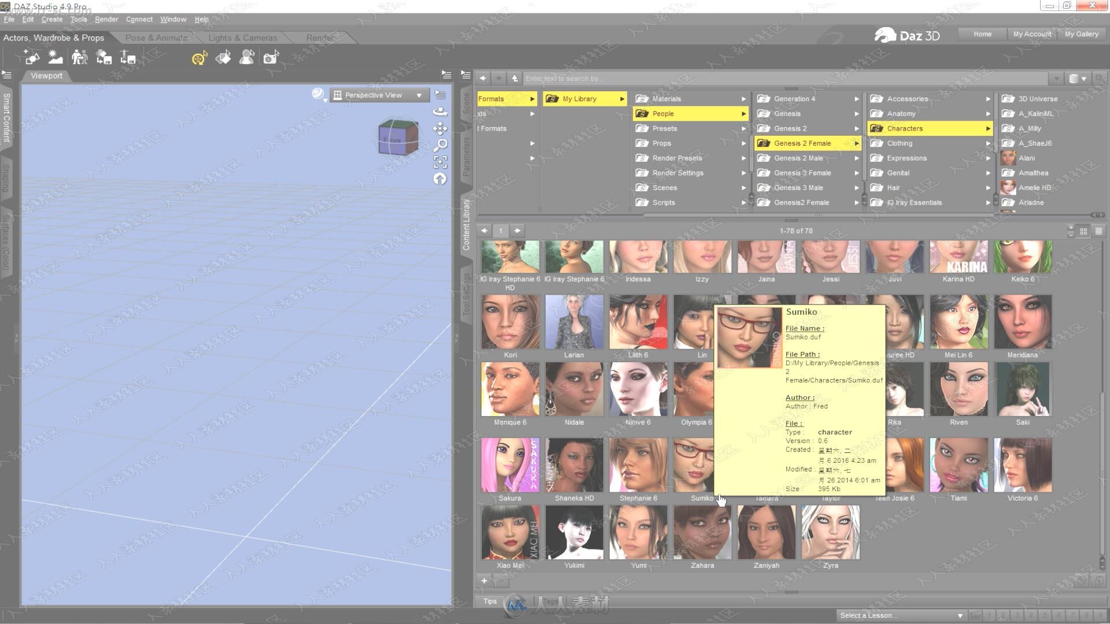Open the Smart Content side tab

pyautogui.click(x=6, y=117)
